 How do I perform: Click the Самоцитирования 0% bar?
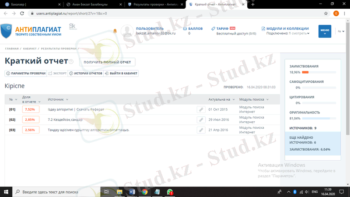click(x=319, y=88)
